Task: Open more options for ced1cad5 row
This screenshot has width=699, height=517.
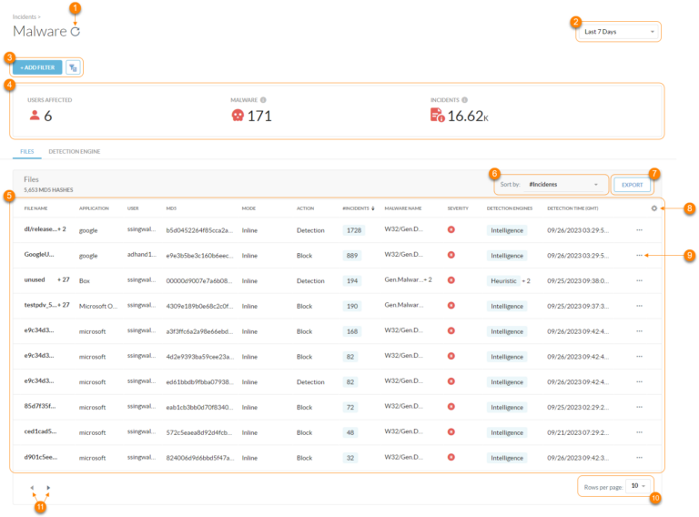Action: (639, 432)
